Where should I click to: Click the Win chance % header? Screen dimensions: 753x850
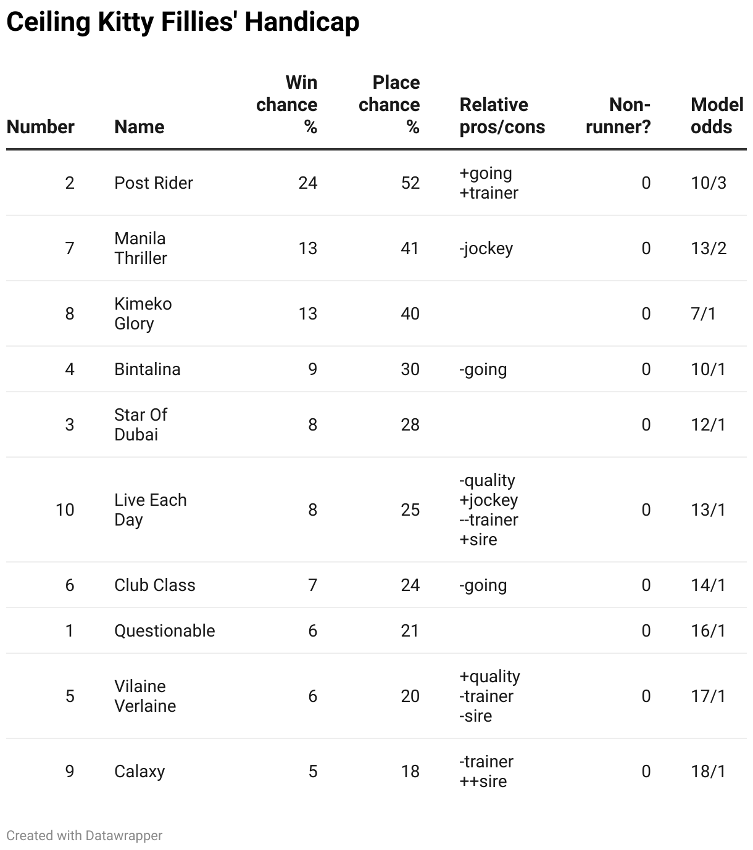click(287, 104)
